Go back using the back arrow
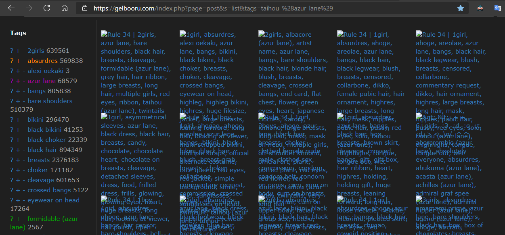505x235 pixels. point(10,8)
